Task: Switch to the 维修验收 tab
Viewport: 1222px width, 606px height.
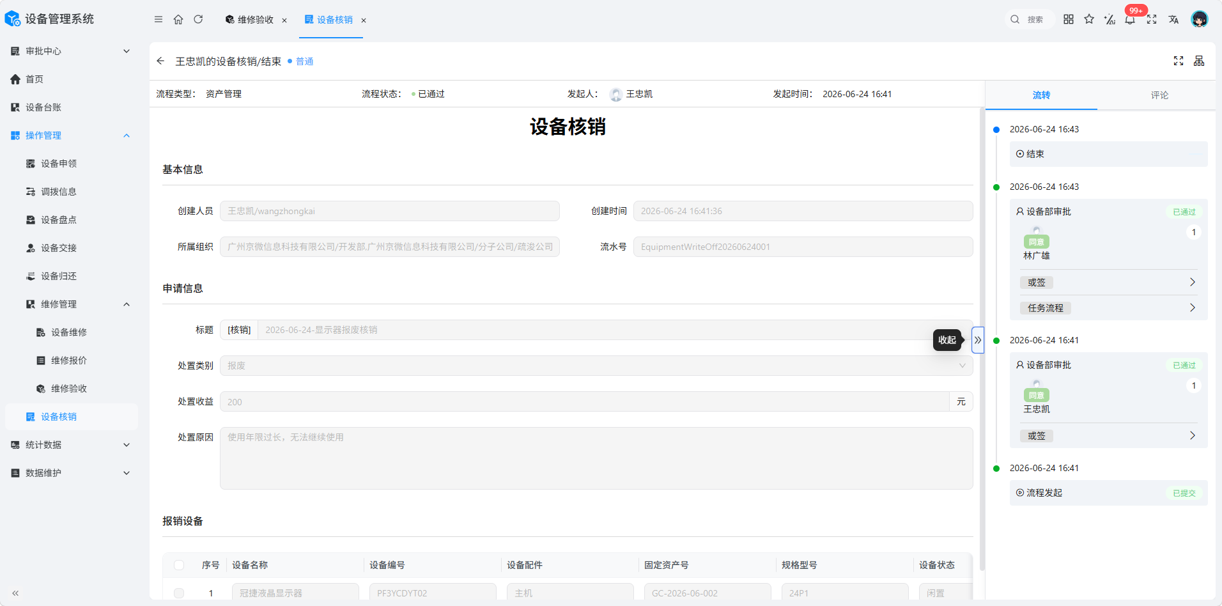Action: pos(256,20)
